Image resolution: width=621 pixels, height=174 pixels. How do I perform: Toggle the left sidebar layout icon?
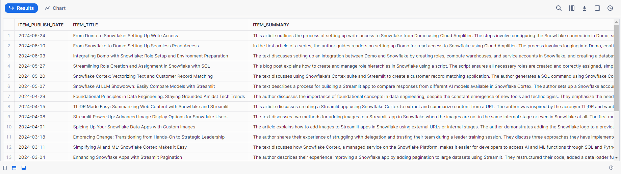pos(5,168)
